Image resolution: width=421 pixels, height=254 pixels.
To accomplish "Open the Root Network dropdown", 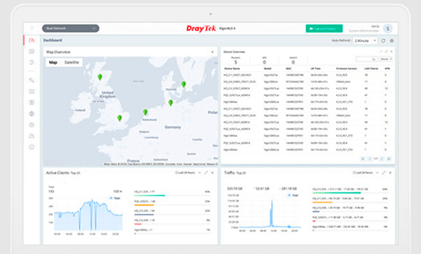I will click(x=71, y=29).
